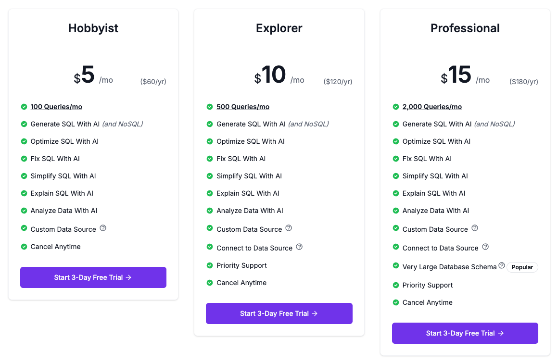The width and height of the screenshot is (558, 363).
Task: Click the Explorer plan heading
Action: (x=279, y=28)
